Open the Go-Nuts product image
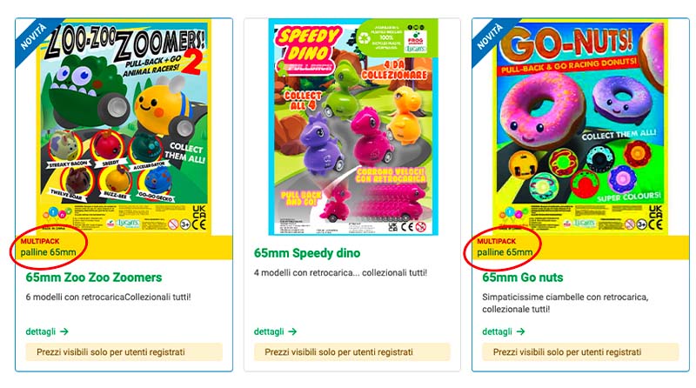The height and width of the screenshot is (388, 696). (x=580, y=126)
